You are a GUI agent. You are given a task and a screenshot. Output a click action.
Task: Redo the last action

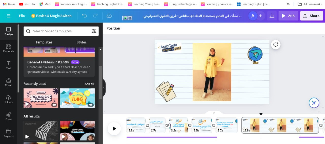(x=95, y=16)
